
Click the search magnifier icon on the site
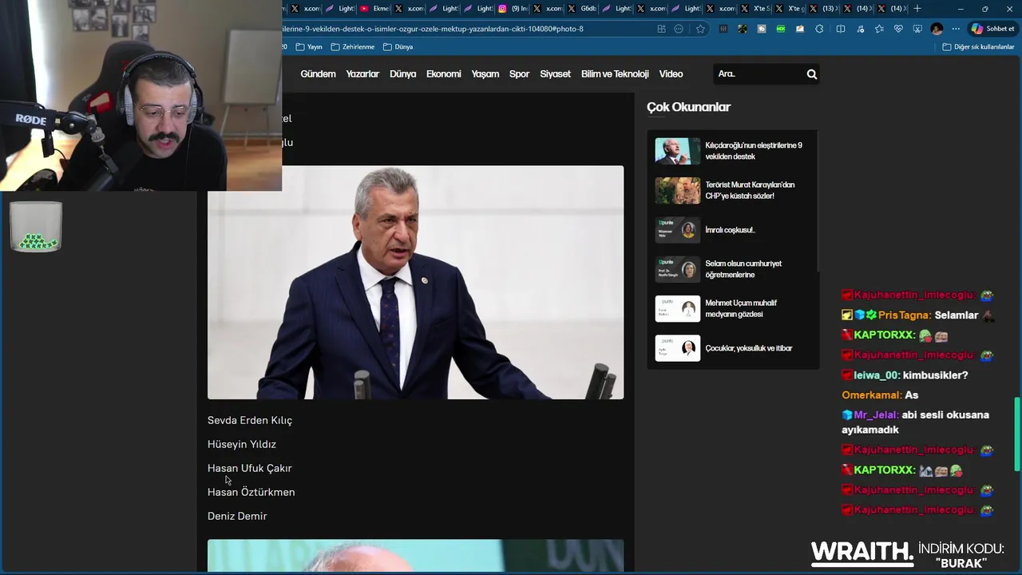[811, 74]
